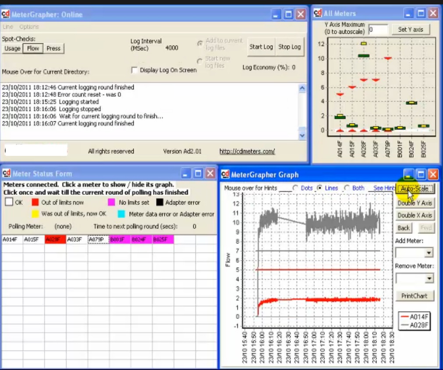The image size is (443, 370).
Task: Click the Meter Status Form window icon
Action: [7, 173]
